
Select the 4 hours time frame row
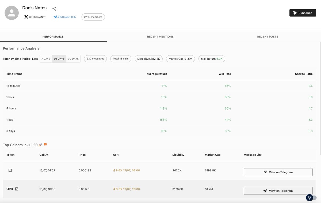[x=159, y=108]
